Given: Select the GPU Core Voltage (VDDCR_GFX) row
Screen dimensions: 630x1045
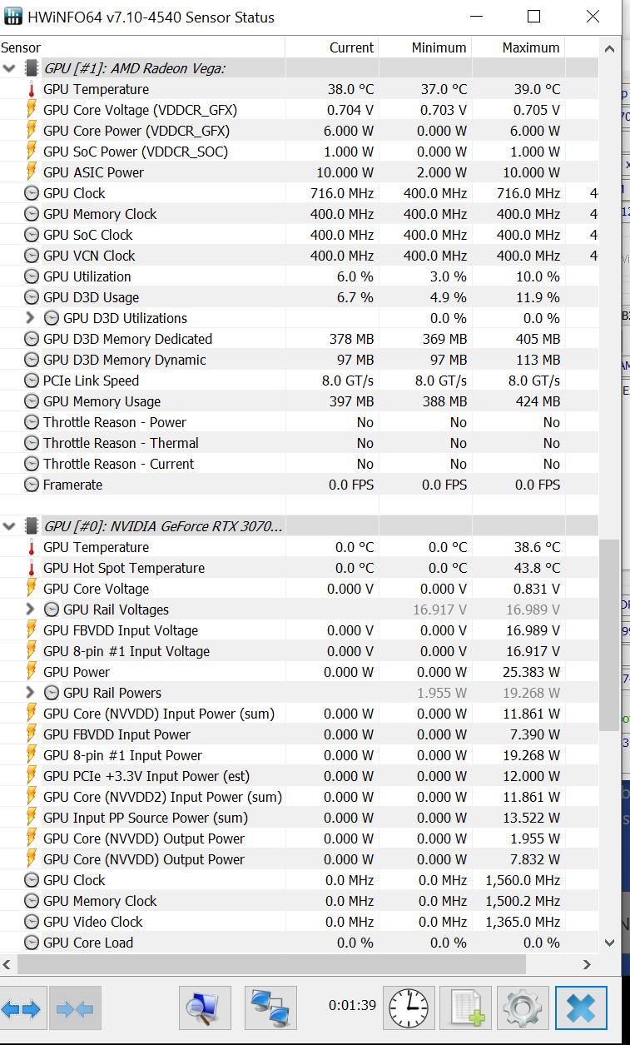Looking at the screenshot, I should (299, 110).
